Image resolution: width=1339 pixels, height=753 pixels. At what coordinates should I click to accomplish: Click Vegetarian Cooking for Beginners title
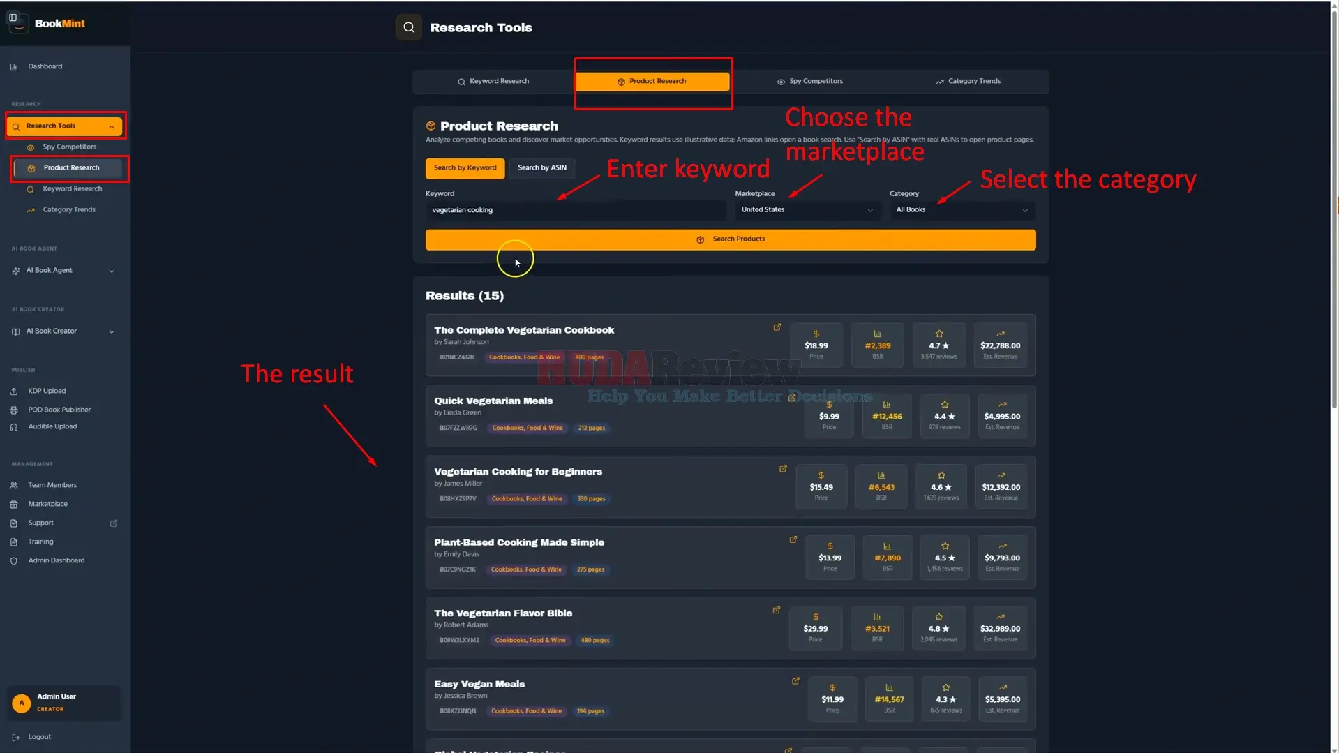tap(518, 472)
